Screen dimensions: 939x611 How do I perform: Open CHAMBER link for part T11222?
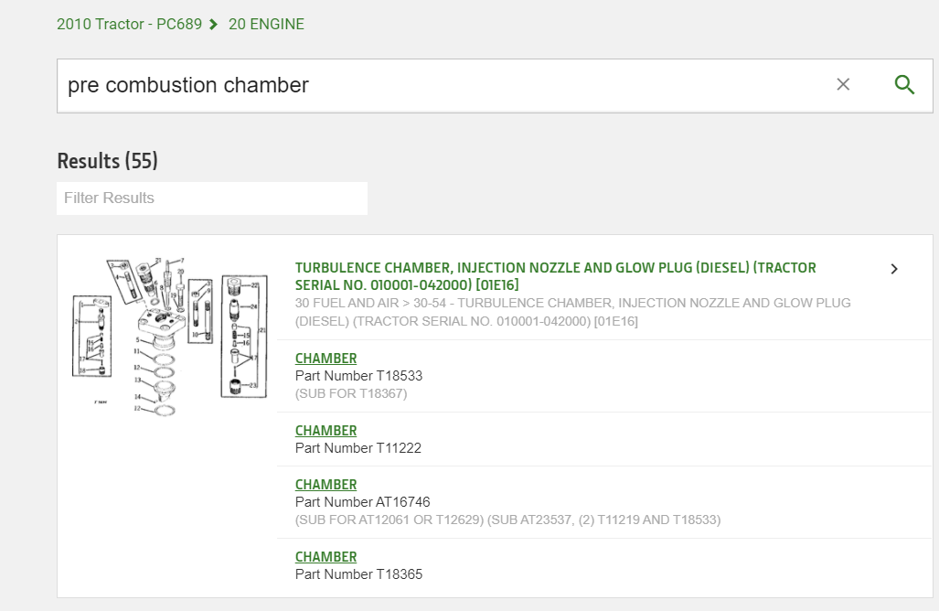click(325, 431)
